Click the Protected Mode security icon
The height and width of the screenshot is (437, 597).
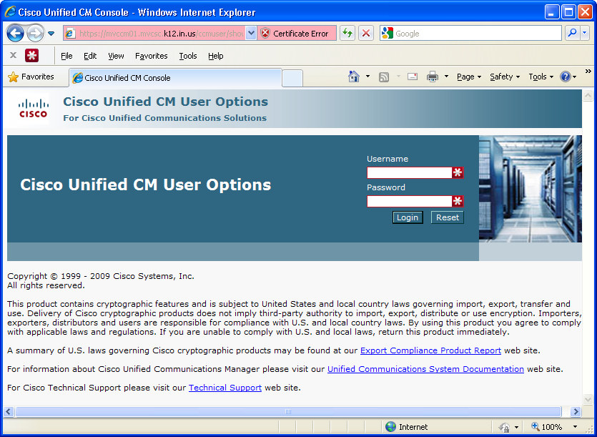coord(505,427)
